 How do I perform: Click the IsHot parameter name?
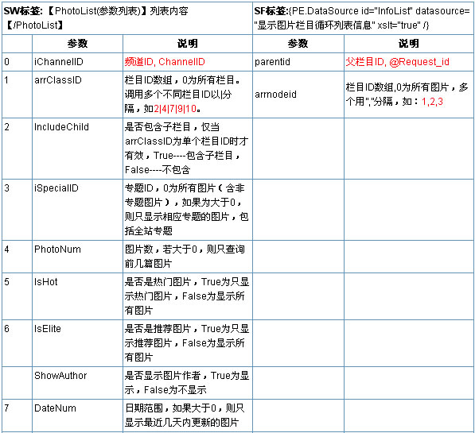[45, 282]
